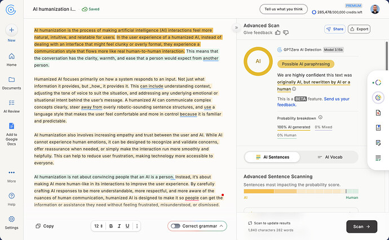
Task: Expand the Correct grammar chevron
Action: 222,226
